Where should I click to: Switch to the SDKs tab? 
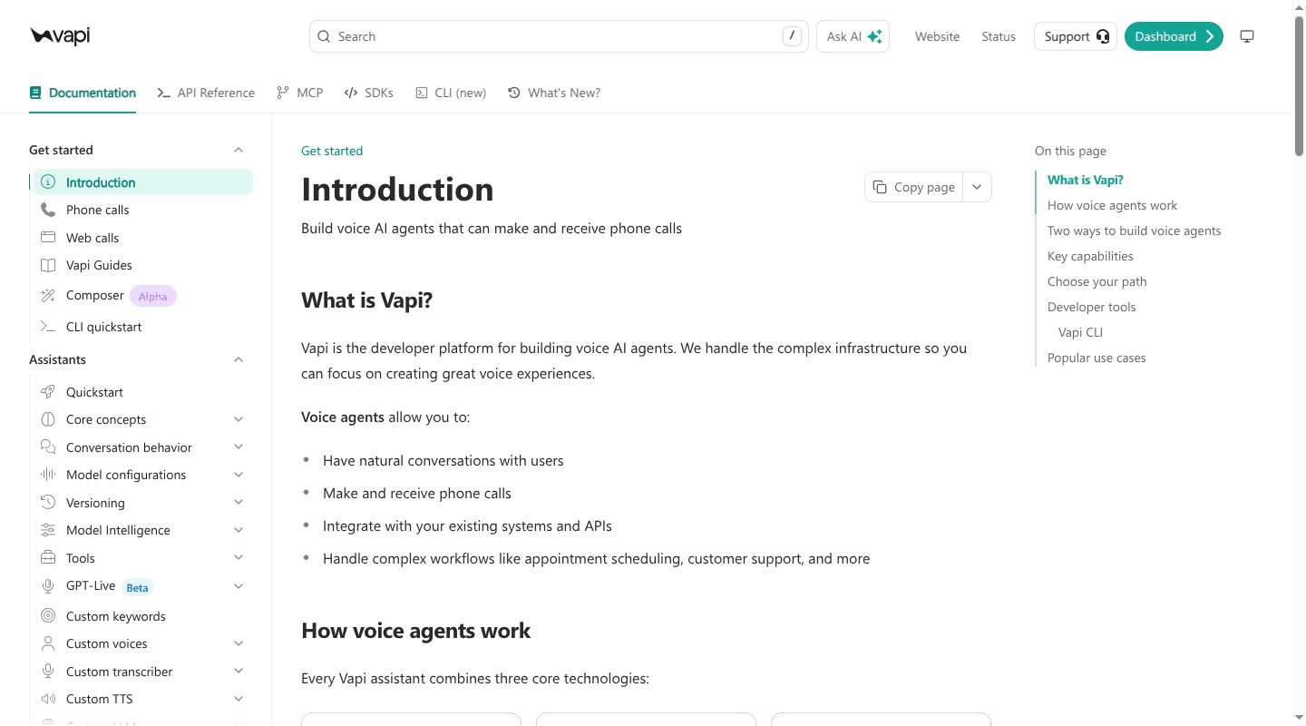[369, 93]
